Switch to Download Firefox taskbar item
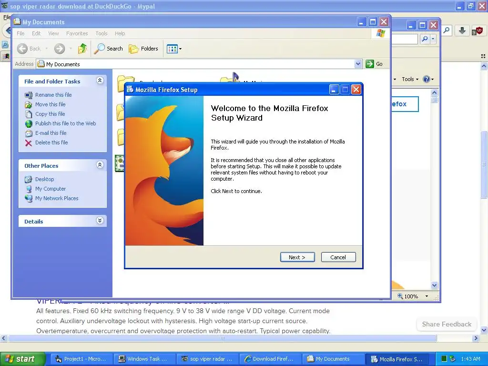Viewport: 488px width, 366px height. (x=270, y=359)
